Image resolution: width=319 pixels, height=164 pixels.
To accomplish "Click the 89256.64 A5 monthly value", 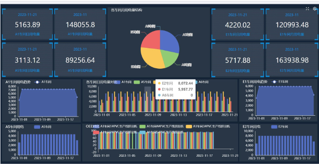I will pyautogui.click(x=80, y=60).
